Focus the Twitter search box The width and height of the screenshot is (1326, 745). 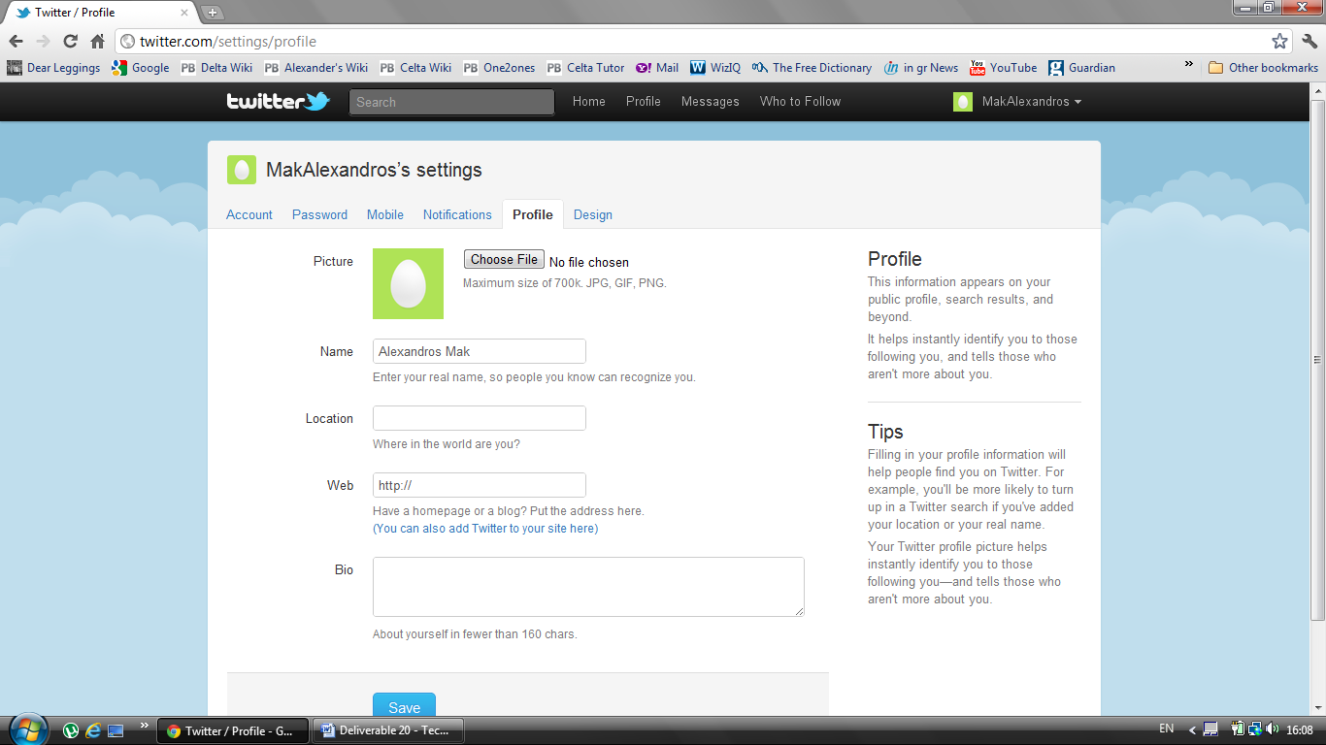[x=451, y=102]
